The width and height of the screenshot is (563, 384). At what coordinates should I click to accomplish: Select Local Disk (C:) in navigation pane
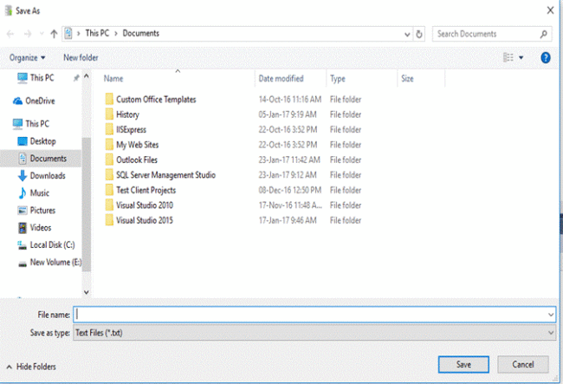point(46,245)
